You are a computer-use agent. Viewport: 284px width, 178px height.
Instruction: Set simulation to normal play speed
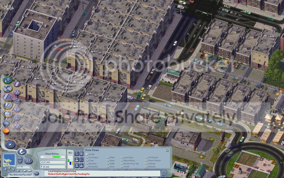21,171
